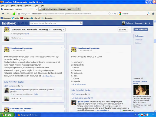Click the facebook logo in the blue bar

coord(9,23)
